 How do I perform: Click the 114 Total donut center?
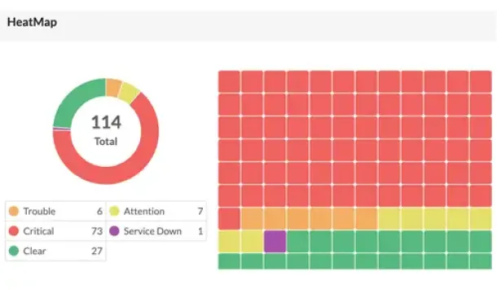coord(106,130)
